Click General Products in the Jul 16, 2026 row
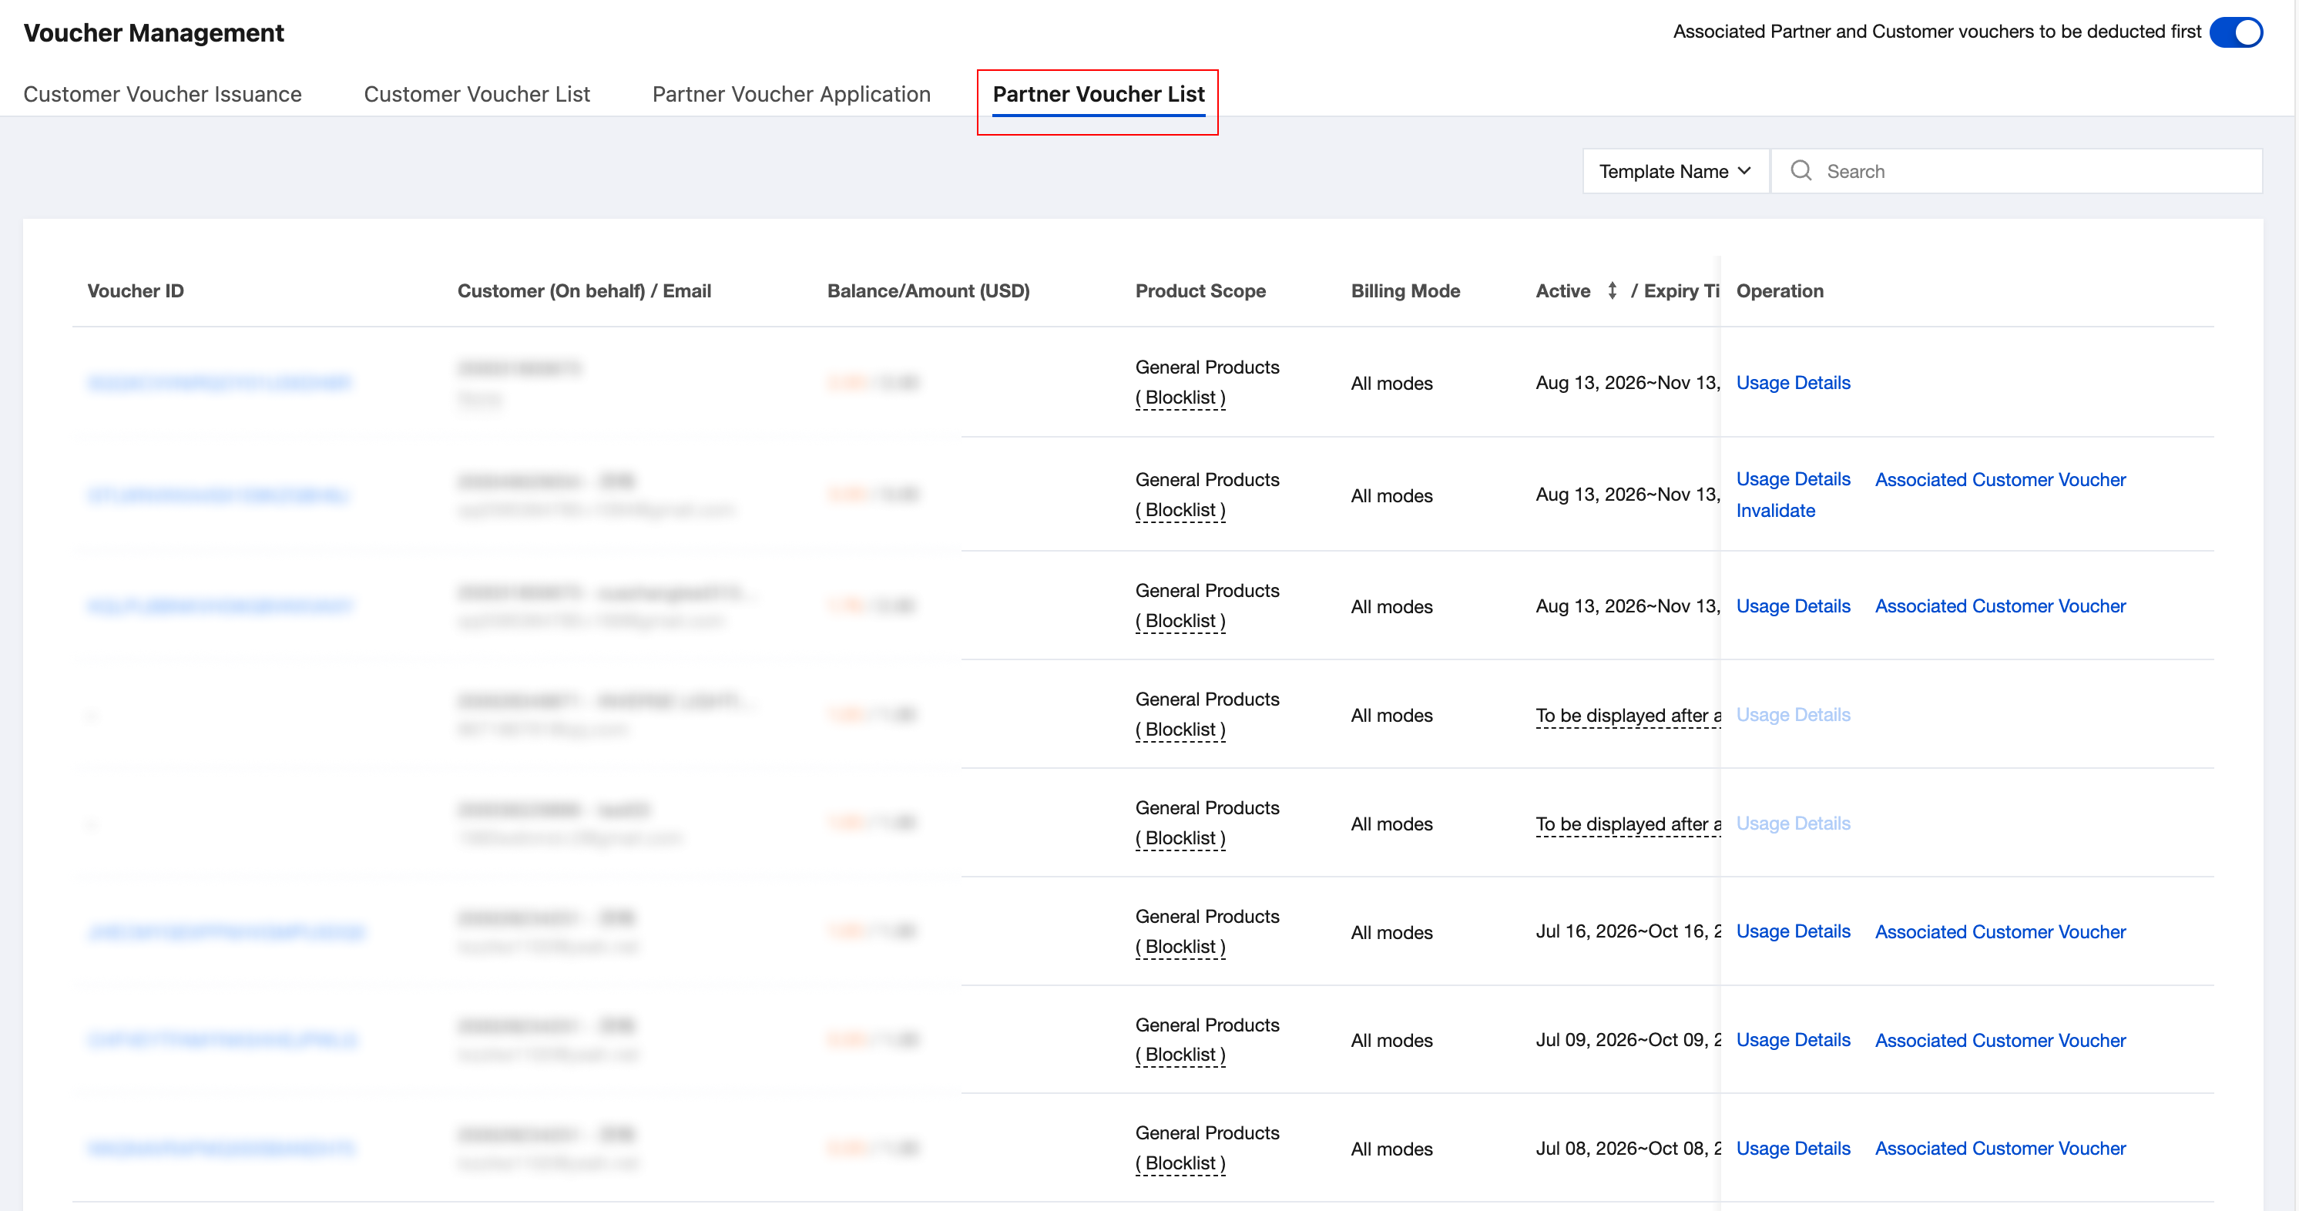 coord(1207,917)
